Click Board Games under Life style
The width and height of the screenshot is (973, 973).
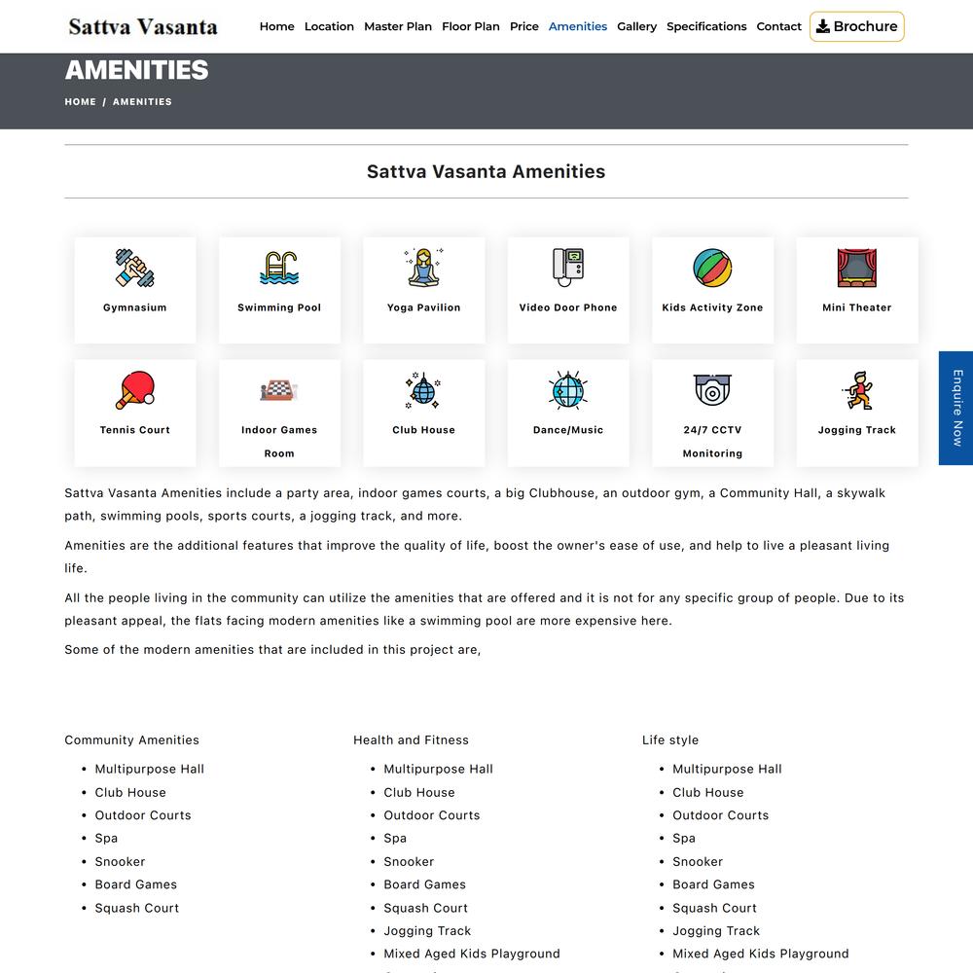[x=713, y=884]
